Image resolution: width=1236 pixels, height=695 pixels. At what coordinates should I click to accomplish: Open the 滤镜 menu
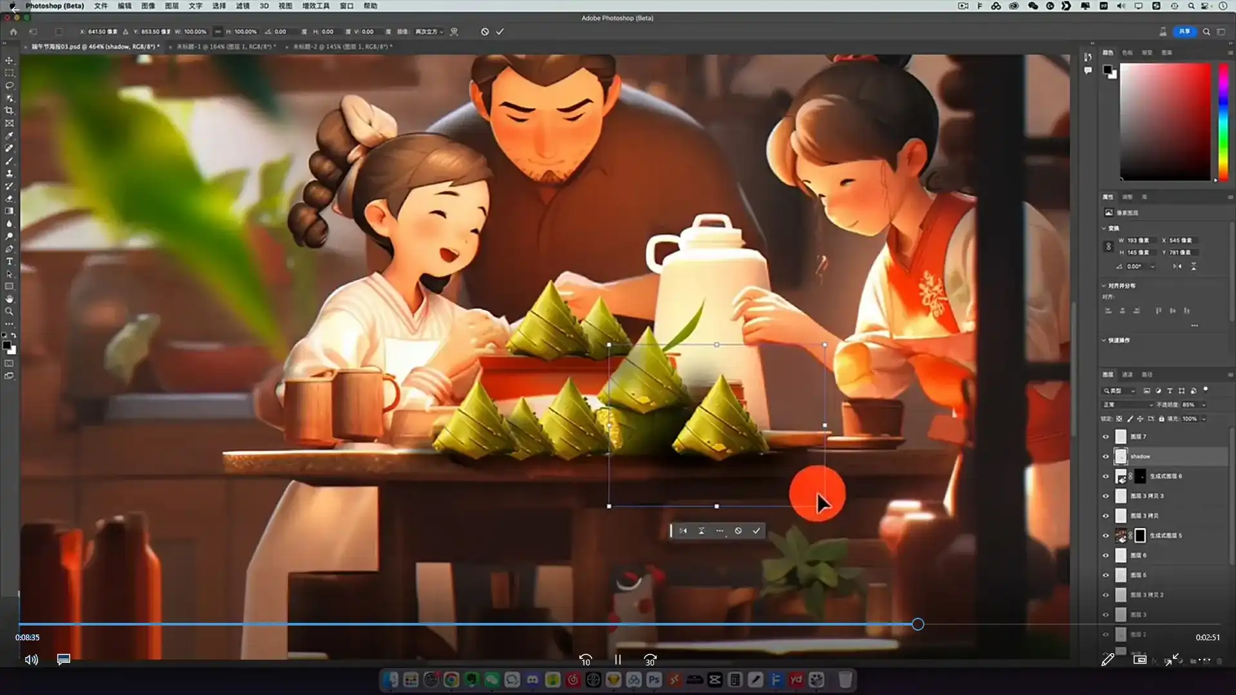point(242,6)
